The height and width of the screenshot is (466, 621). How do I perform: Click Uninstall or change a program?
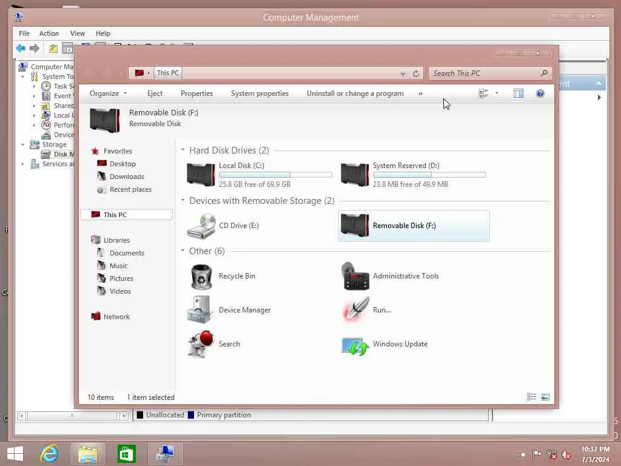click(x=355, y=93)
